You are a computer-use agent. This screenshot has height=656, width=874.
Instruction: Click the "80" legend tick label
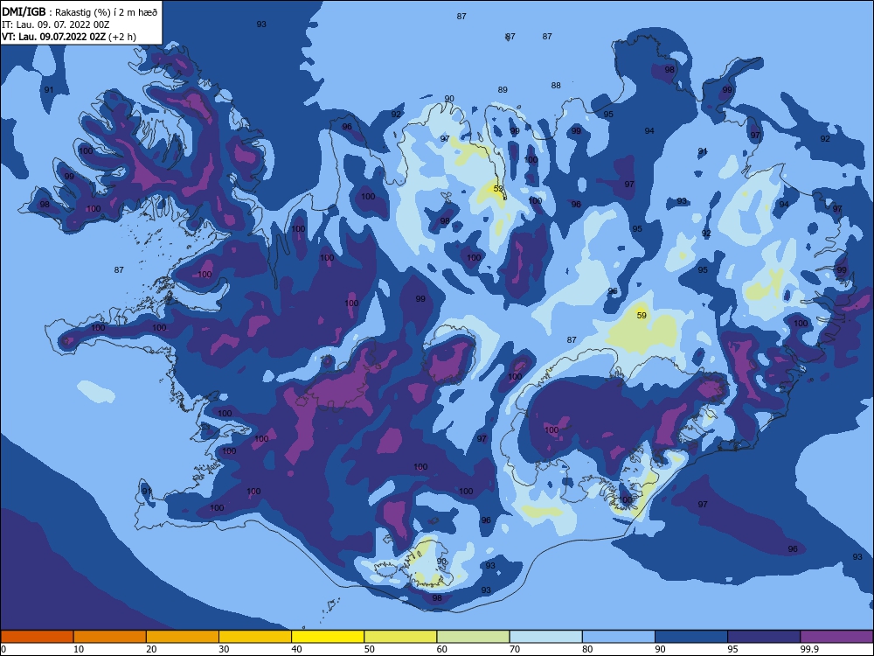(587, 649)
